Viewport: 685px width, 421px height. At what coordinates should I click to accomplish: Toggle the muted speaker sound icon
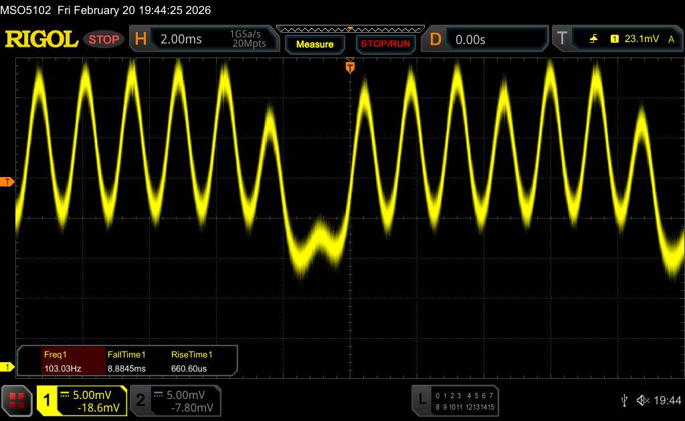[x=642, y=400]
